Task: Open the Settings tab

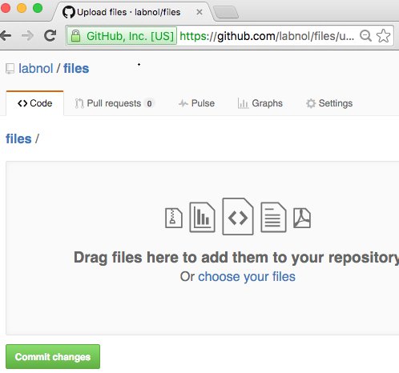Action: click(x=329, y=103)
